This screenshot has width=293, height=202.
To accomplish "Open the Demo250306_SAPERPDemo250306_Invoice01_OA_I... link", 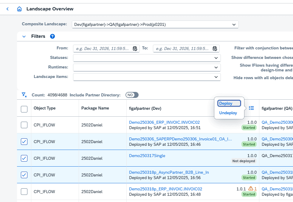I will click(181, 139).
